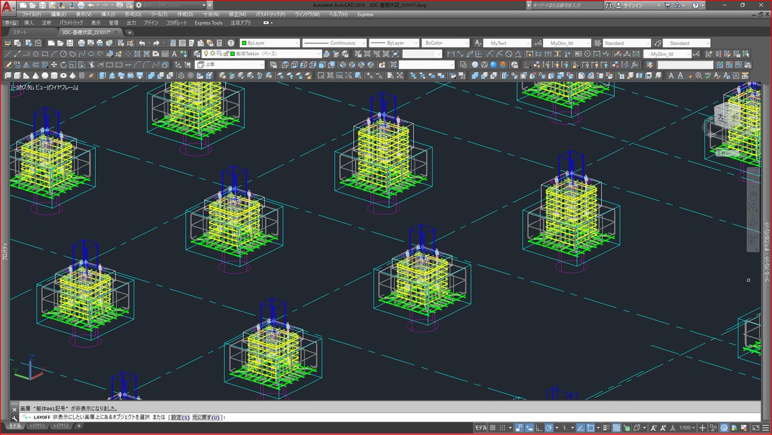Click the Linear dimension tool

(x=451, y=54)
